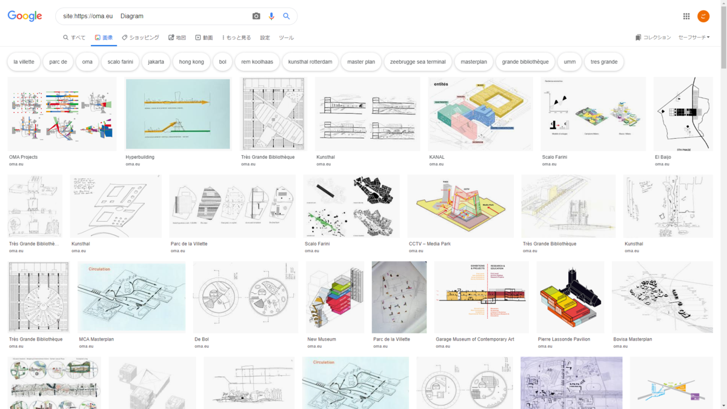
Task: Open the Pierre Lassonde Pavilion thumbnail
Action: pyautogui.click(x=570, y=297)
